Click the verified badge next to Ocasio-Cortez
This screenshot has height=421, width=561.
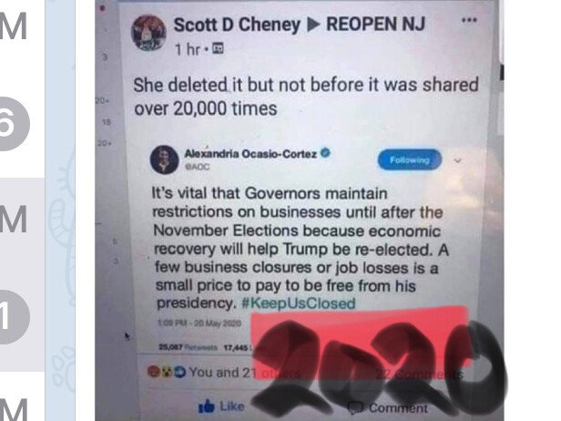pyautogui.click(x=325, y=153)
